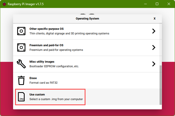The height and width of the screenshot is (116, 175).
Task: Click 'Freemium and paid-for operating systems' description
Action: (x=56, y=50)
